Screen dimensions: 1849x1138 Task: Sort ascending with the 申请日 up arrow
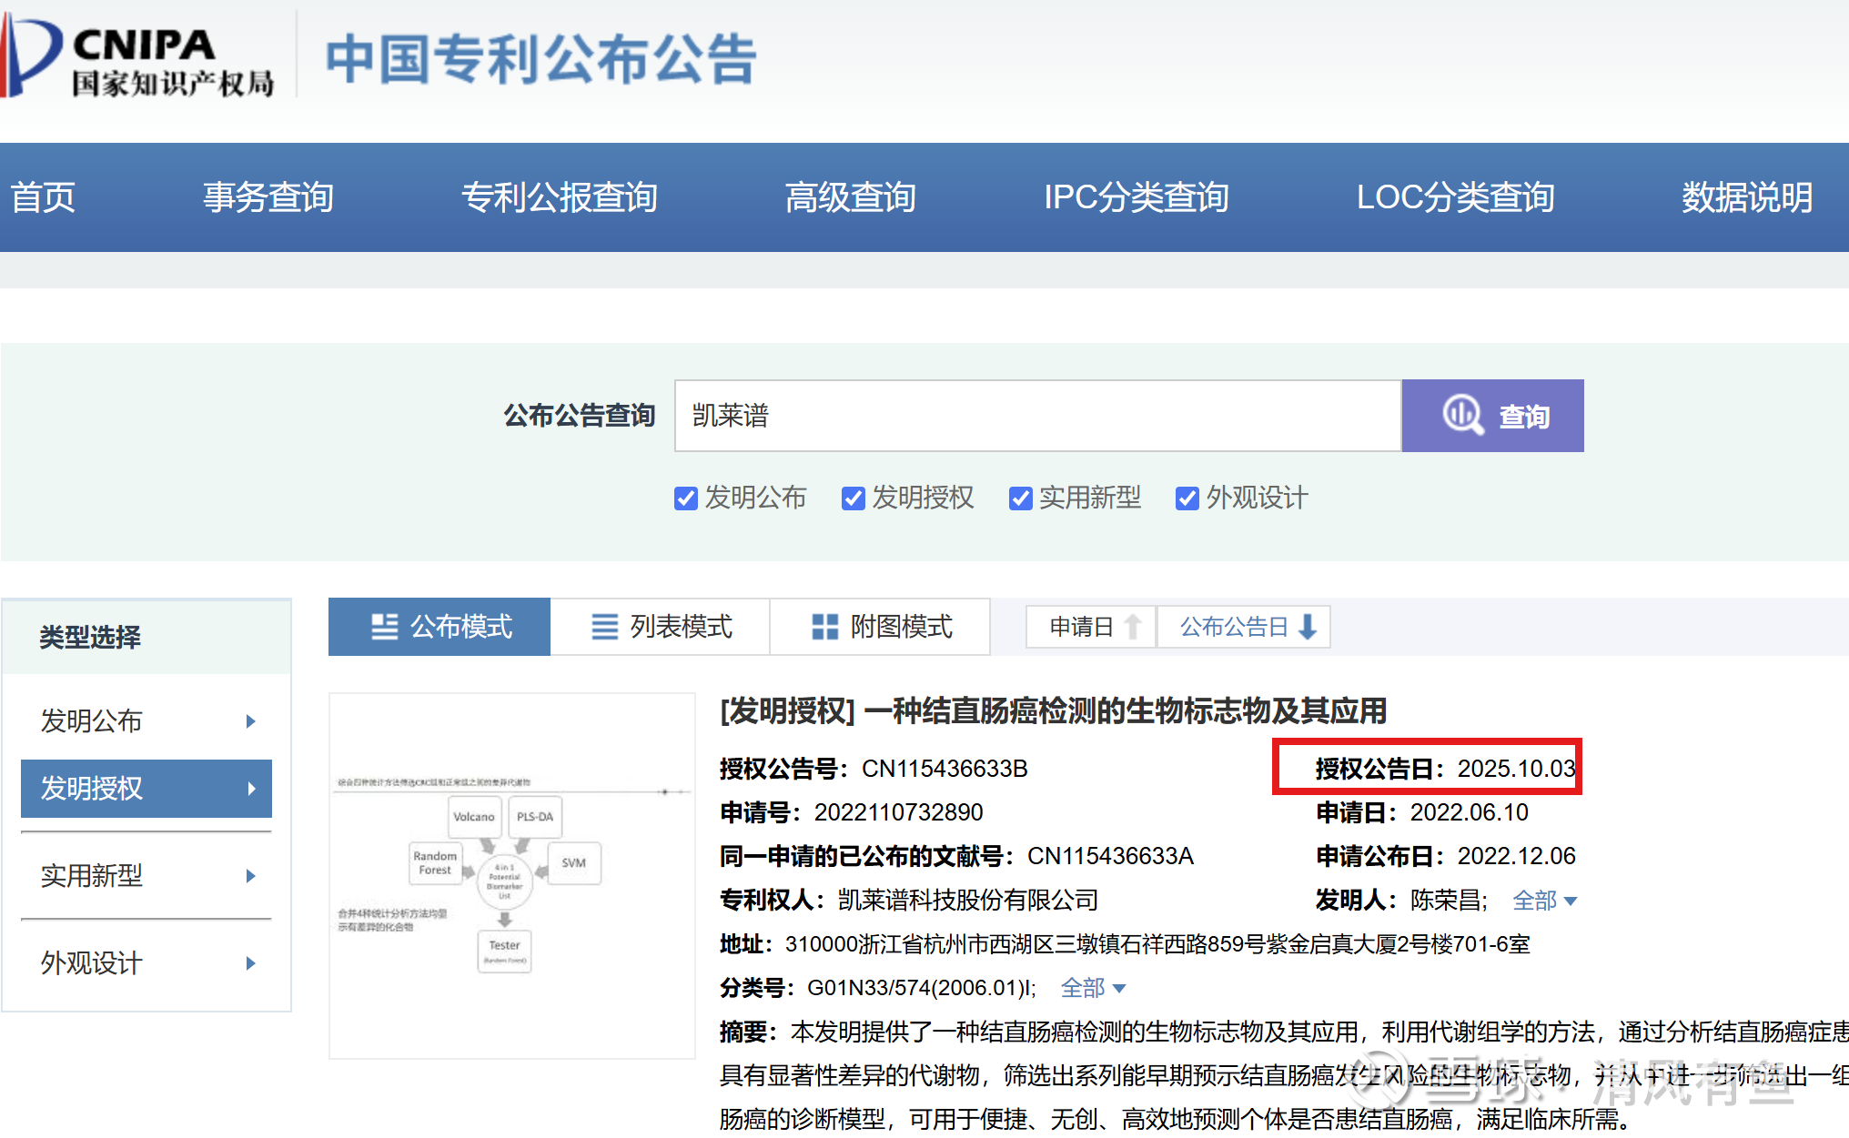pos(1133,627)
